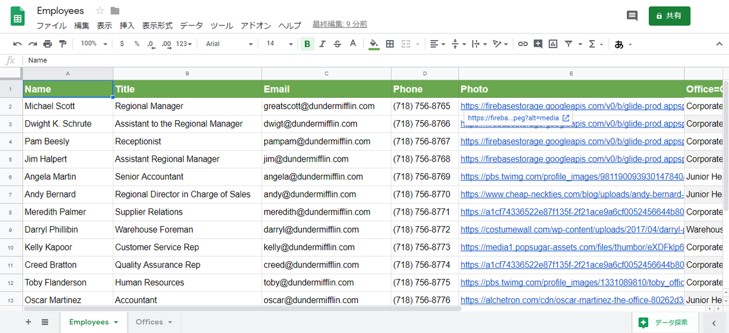The width and height of the screenshot is (729, 333).
Task: Open the 表示形式 menu
Action: coord(157,26)
